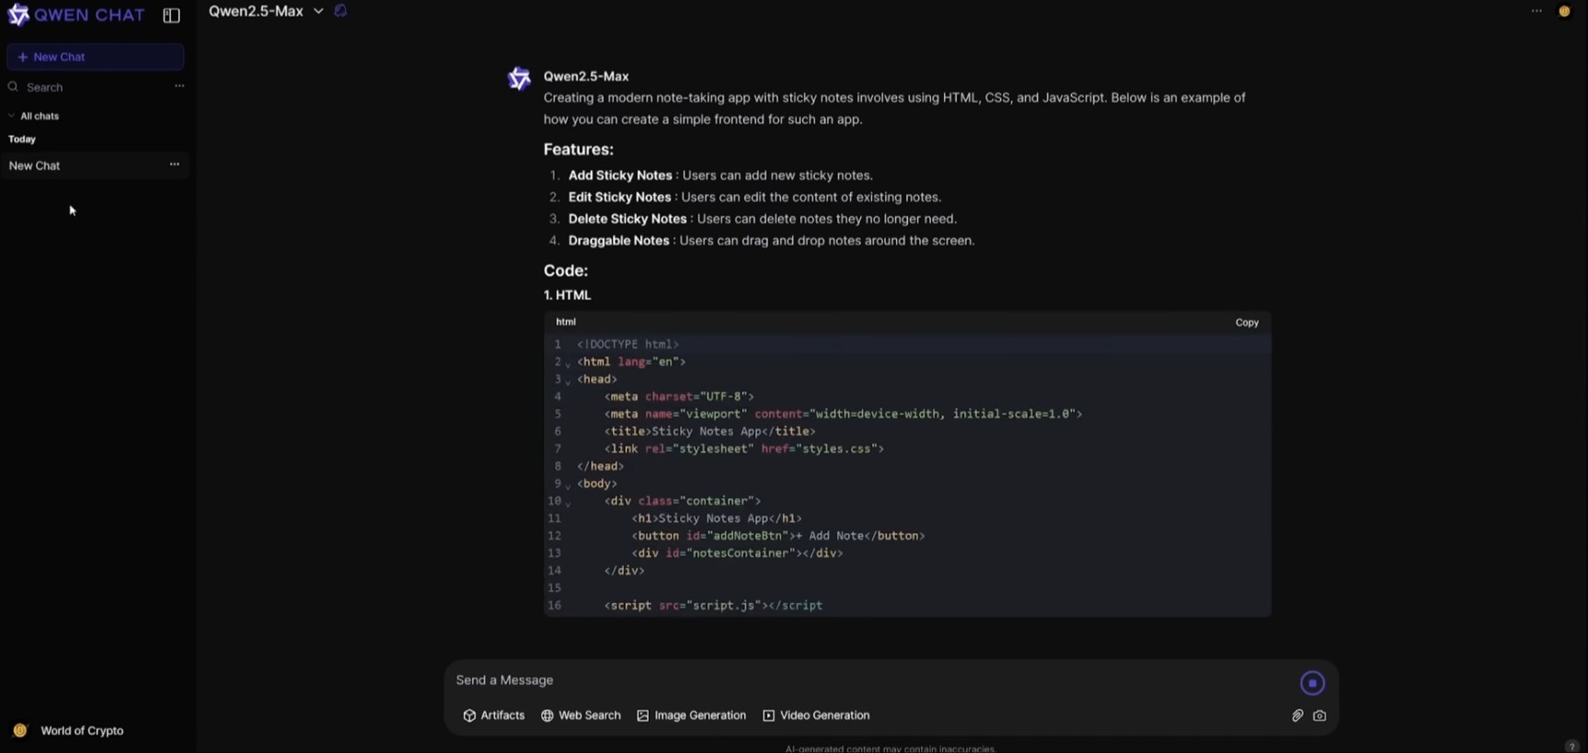The image size is (1588, 753).
Task: Start a New Chat from sidebar
Action: click(x=96, y=57)
